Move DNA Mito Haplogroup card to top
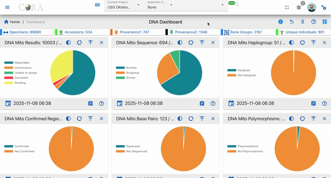The width and height of the screenshot is (331, 178). [x=313, y=43]
